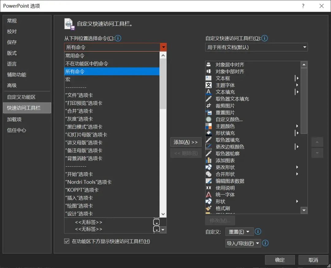The image size is (331, 268).
Task: Choose 不在功能区中的命令 in dropdown list
Action: (x=112, y=64)
